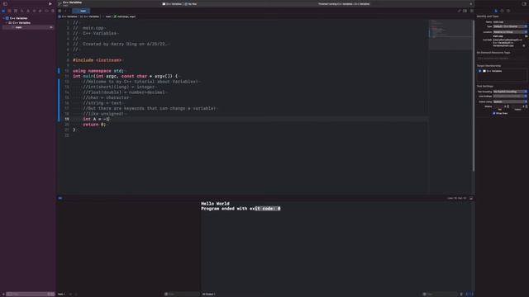Choose run destination My Mac

click(191, 4)
